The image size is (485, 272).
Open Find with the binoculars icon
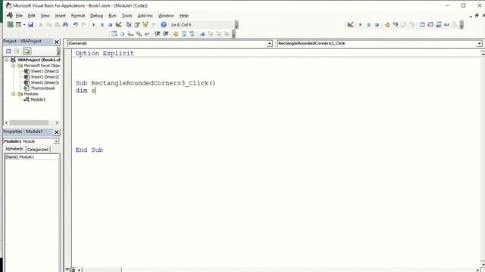[x=66, y=25]
